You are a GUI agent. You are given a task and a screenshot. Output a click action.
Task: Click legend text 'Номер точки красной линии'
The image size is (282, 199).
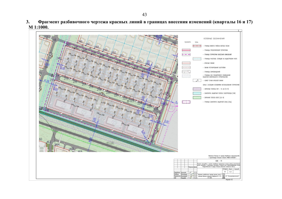pos(214,81)
